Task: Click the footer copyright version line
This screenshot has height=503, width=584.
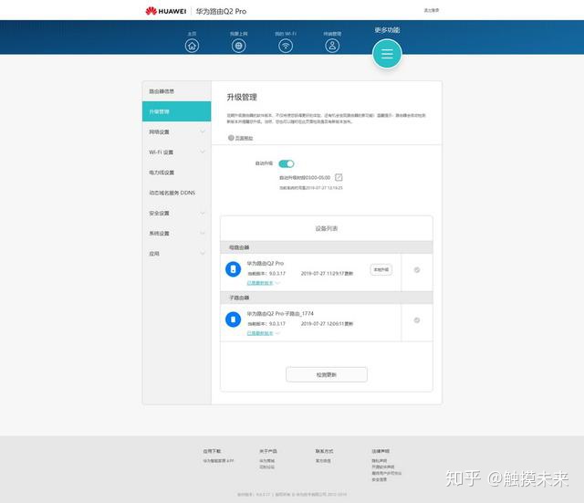Action: (292, 495)
